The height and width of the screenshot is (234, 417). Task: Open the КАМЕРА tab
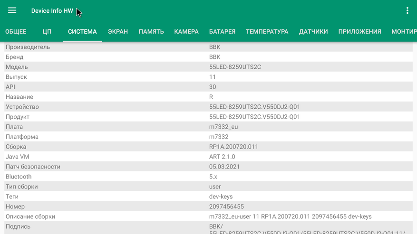(186, 32)
